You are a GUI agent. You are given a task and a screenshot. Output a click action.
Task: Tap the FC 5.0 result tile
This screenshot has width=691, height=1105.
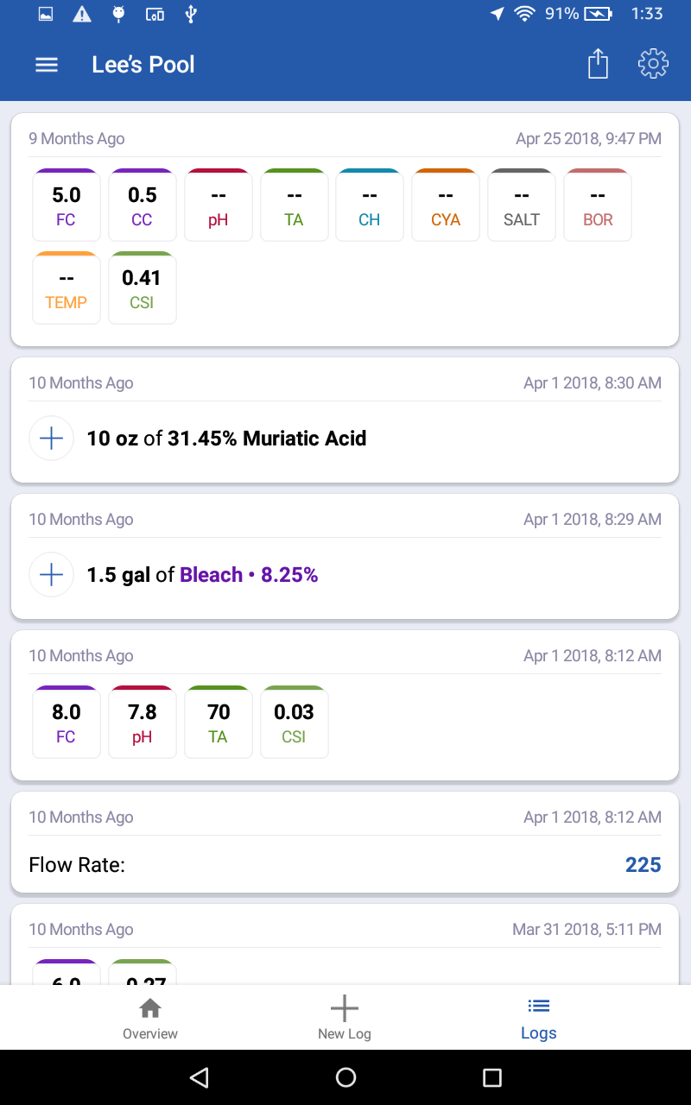pos(66,205)
